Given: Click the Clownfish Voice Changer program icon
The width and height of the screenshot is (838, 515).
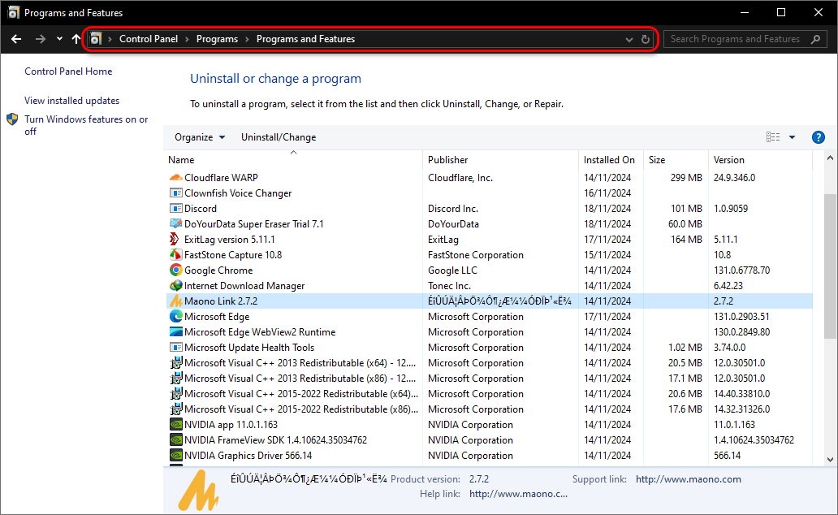Looking at the screenshot, I should click(x=176, y=193).
